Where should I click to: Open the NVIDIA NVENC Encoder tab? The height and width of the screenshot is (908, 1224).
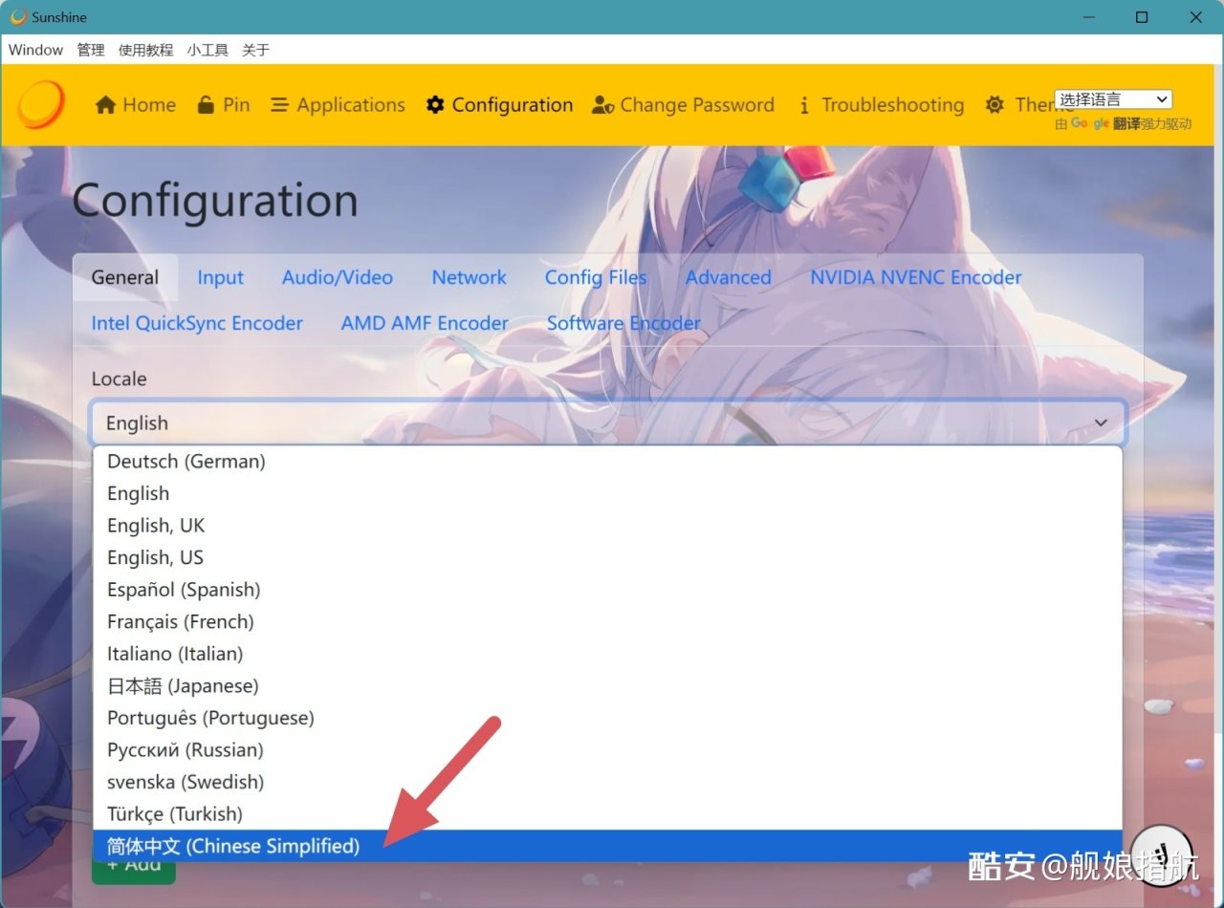point(916,277)
